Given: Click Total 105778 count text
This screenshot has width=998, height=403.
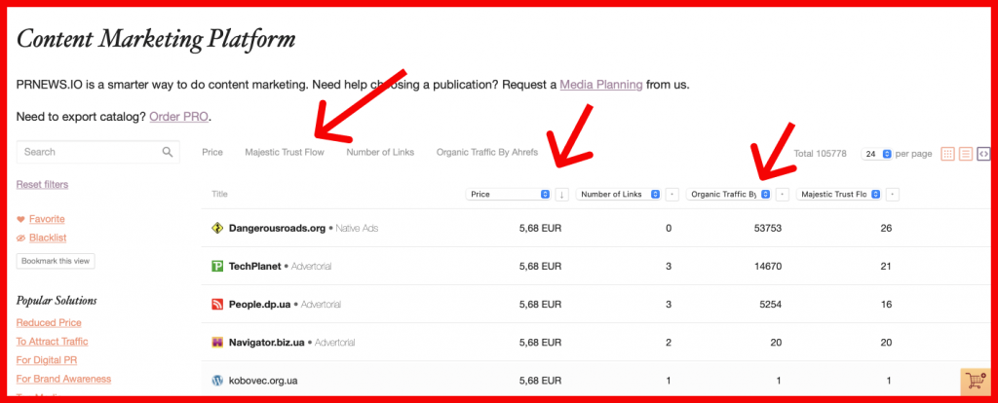Looking at the screenshot, I should tap(821, 154).
